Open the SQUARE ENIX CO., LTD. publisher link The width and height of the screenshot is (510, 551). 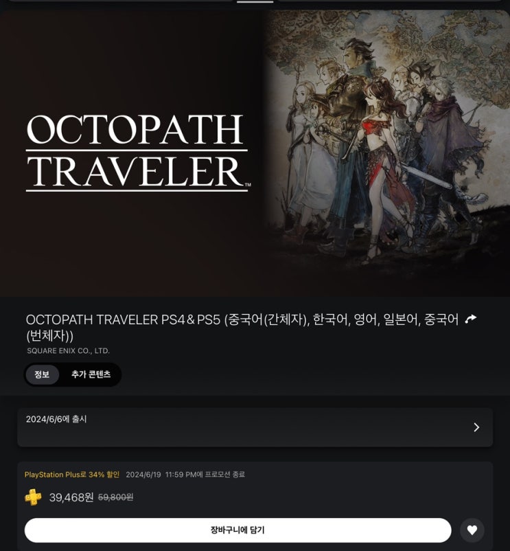pyautogui.click(x=69, y=350)
